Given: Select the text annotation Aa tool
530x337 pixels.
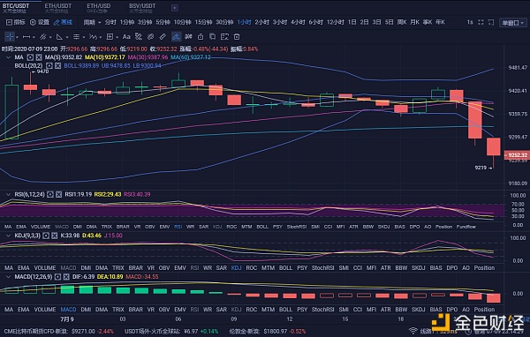Looking at the screenshot, I should [126, 36].
